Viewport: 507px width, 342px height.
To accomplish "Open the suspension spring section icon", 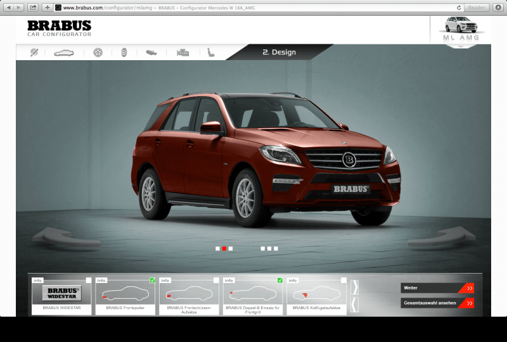I will (124, 53).
